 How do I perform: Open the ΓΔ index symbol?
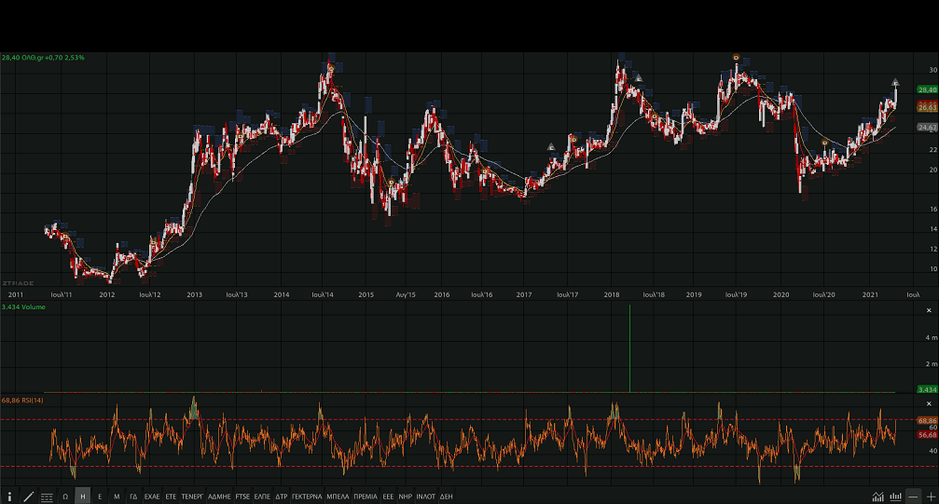click(133, 497)
